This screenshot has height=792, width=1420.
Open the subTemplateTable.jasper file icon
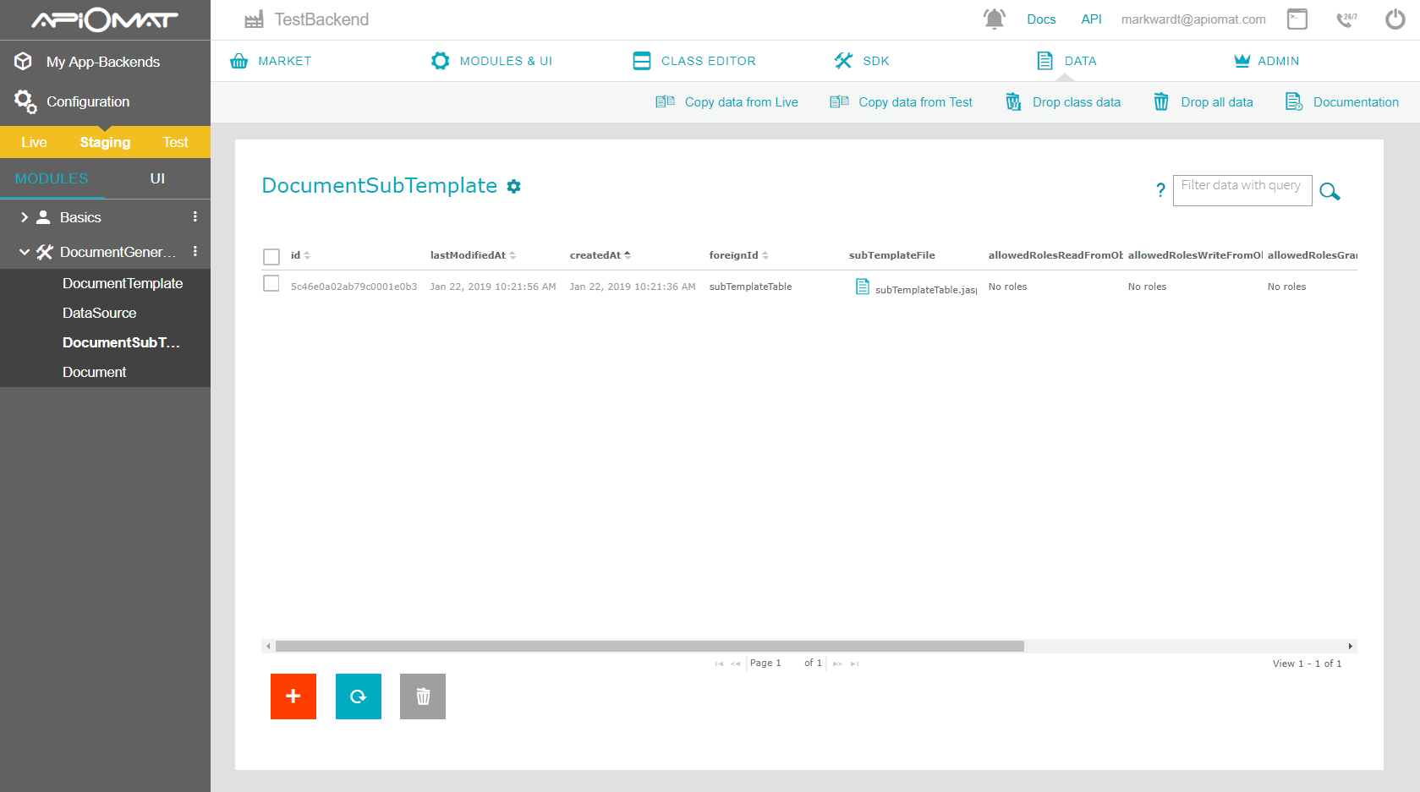[862, 287]
